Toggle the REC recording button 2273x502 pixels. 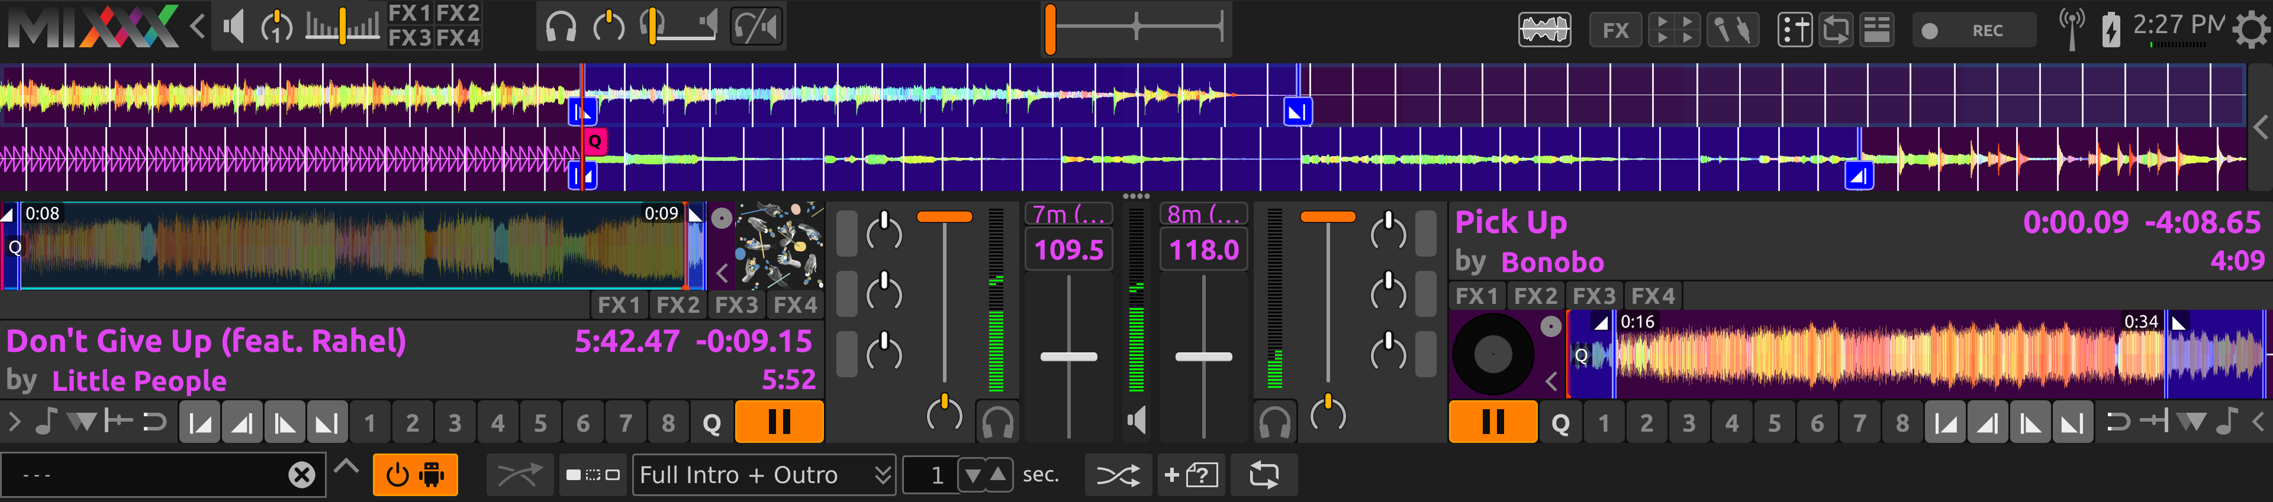click(1972, 30)
